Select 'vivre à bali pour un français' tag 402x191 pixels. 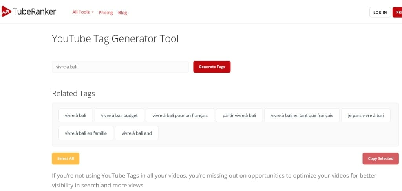coord(180,115)
